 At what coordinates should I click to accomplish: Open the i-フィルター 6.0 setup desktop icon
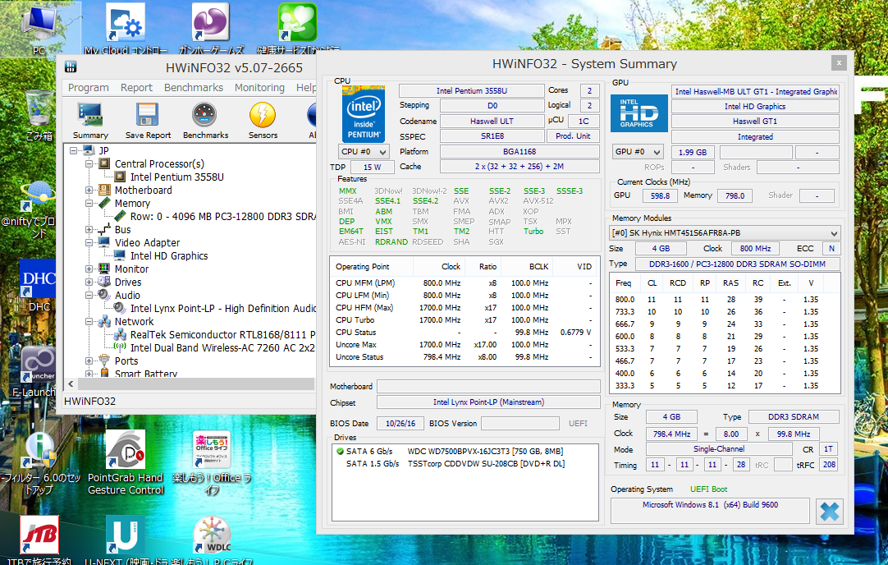[x=39, y=462]
